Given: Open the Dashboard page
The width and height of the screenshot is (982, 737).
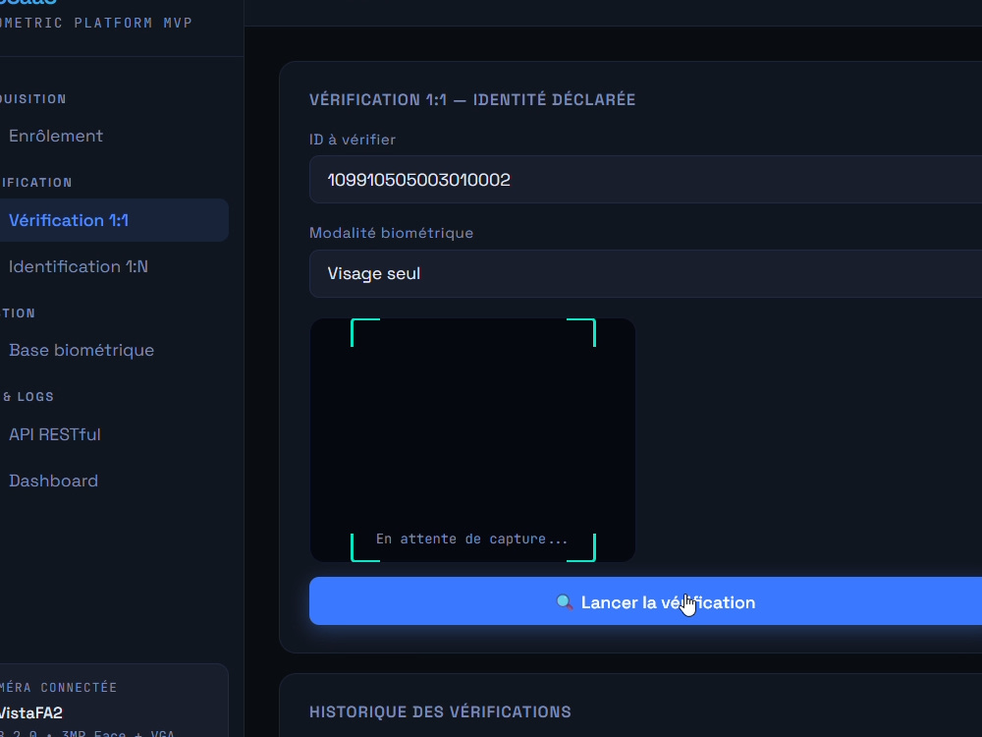Looking at the screenshot, I should click(53, 481).
